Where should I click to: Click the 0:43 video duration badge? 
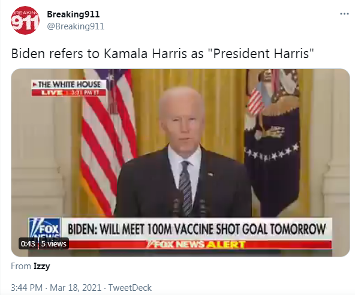pos(28,244)
